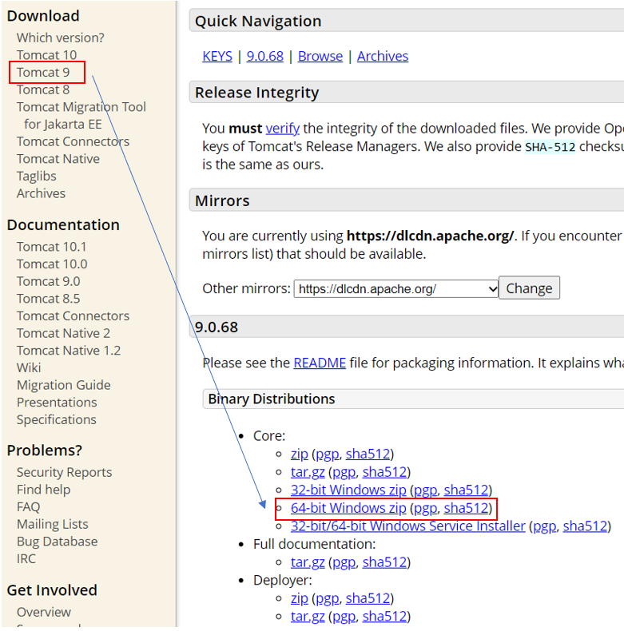Open Bug Database
This screenshot has width=624, height=631.
(58, 542)
